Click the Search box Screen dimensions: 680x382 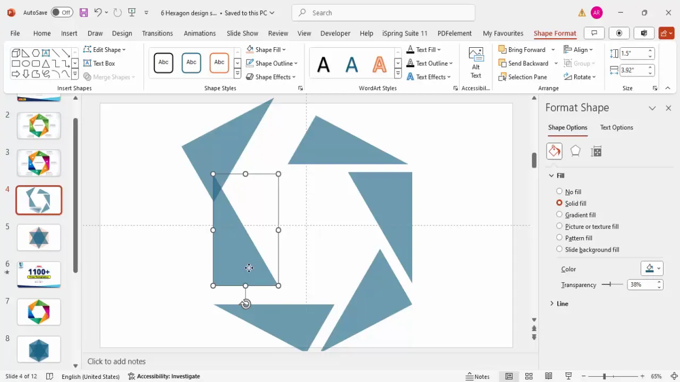(x=382, y=12)
